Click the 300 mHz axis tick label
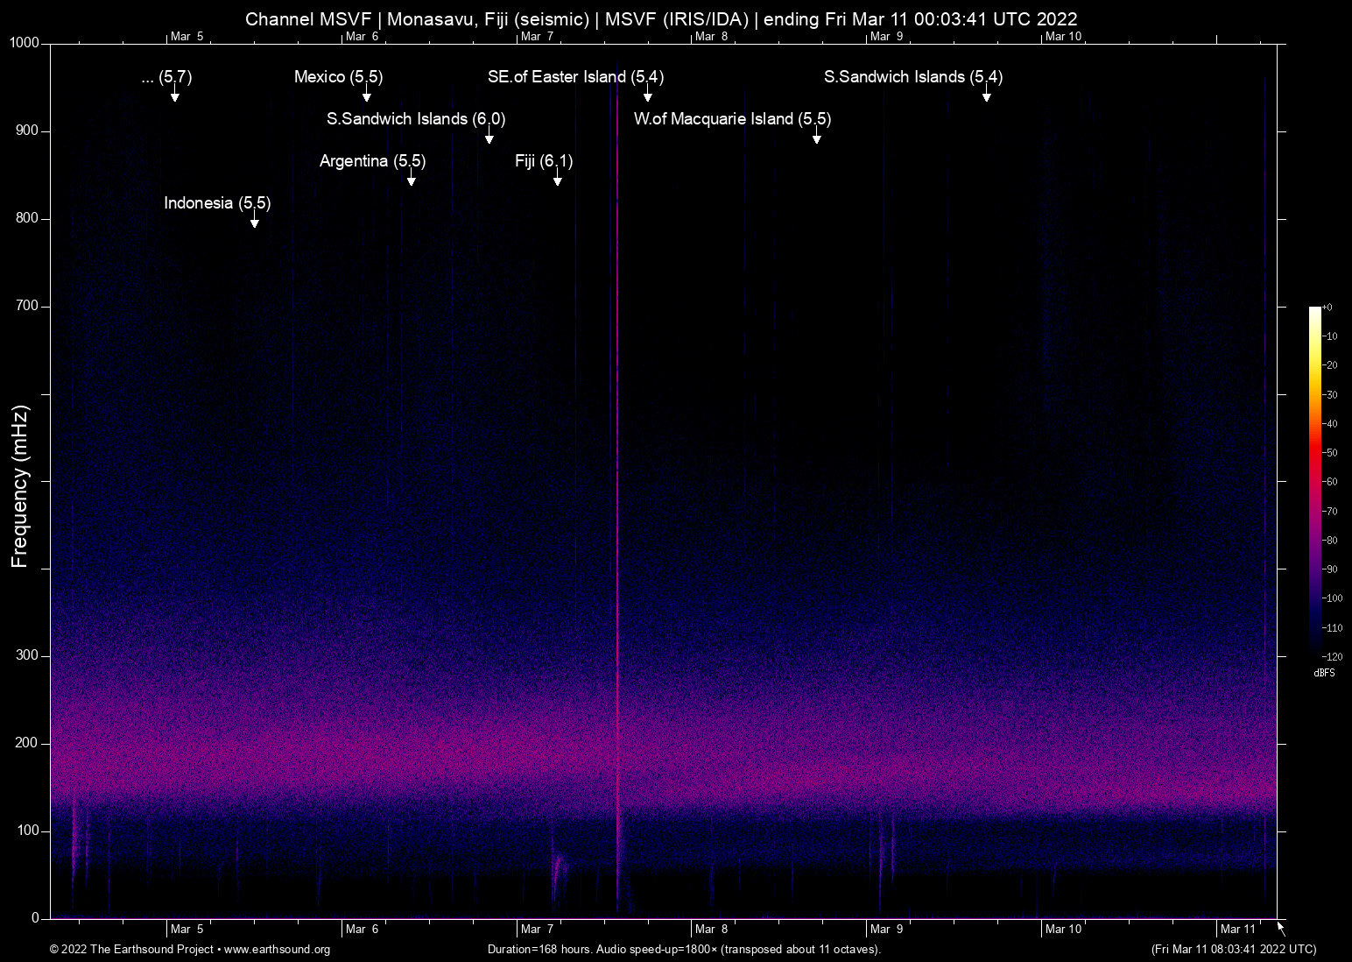This screenshot has height=962, width=1352. pos(26,654)
